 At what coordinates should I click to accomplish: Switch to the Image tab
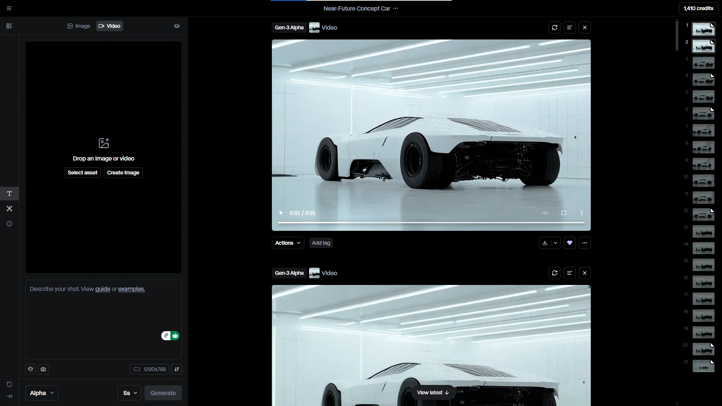[x=79, y=26]
